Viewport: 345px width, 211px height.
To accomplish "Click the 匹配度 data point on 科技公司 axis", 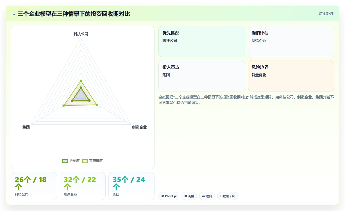I will [x=81, y=88].
